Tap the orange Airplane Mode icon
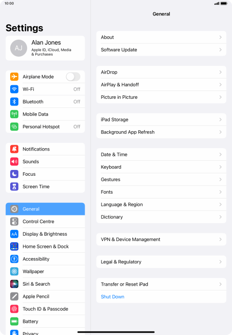The image size is (232, 335). [x=14, y=76]
